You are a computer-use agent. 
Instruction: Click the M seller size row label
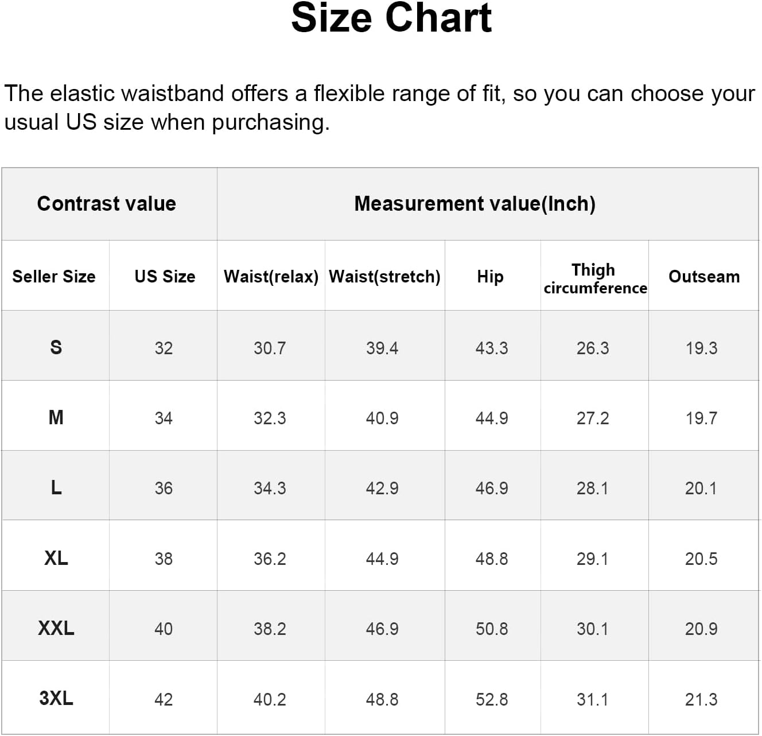click(56, 417)
